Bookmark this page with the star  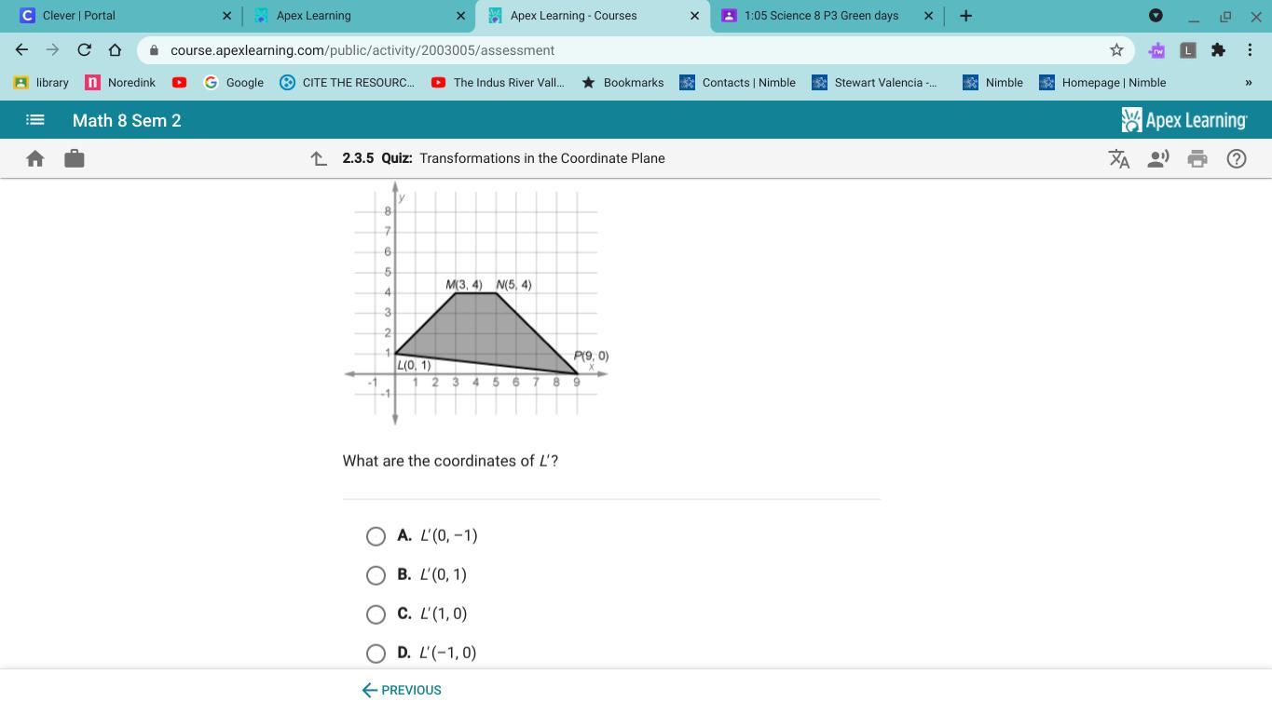click(1116, 50)
